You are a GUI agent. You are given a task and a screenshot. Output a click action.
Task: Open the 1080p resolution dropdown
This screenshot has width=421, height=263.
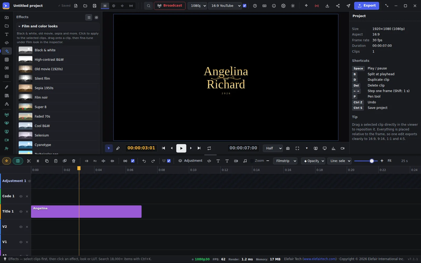(197, 6)
